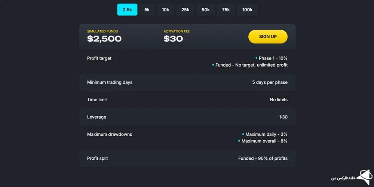Screen dimensions: 374x187
Task: Switch to the 100k account tab
Action: 247,10
